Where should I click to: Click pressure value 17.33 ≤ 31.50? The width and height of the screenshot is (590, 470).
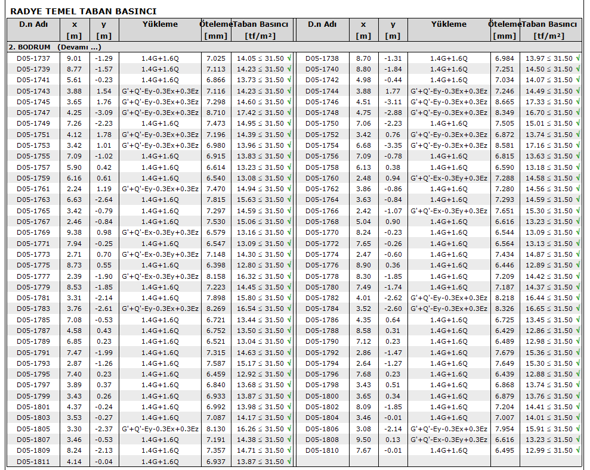549,102
